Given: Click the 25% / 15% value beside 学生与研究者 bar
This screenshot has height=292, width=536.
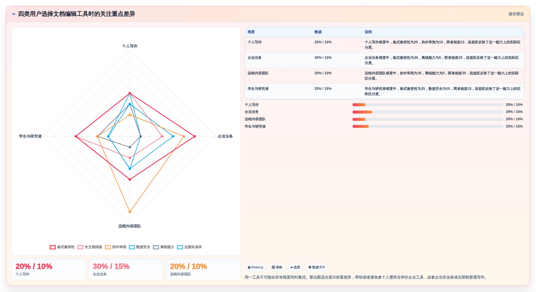Looking at the screenshot, I should [514, 126].
